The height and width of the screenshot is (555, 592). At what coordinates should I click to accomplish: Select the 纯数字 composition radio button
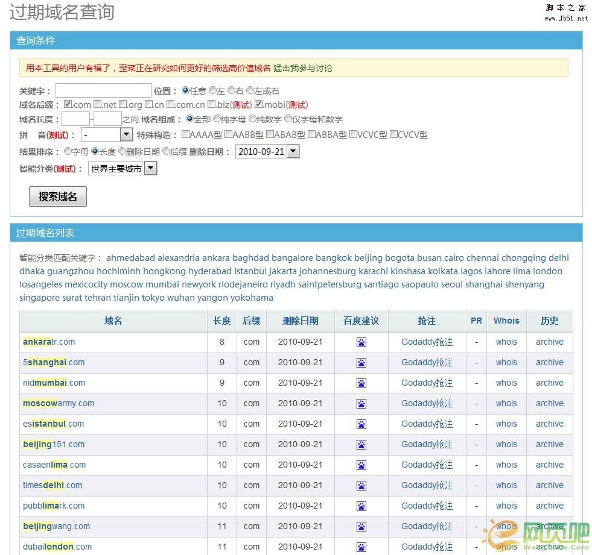coord(252,119)
